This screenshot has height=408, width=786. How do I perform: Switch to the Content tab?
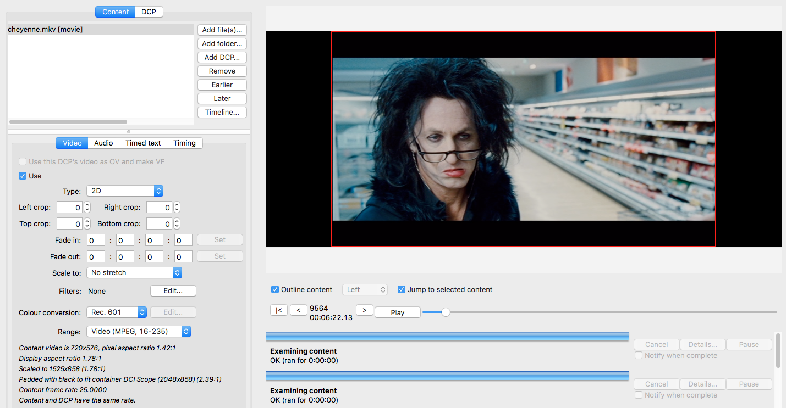tap(116, 12)
